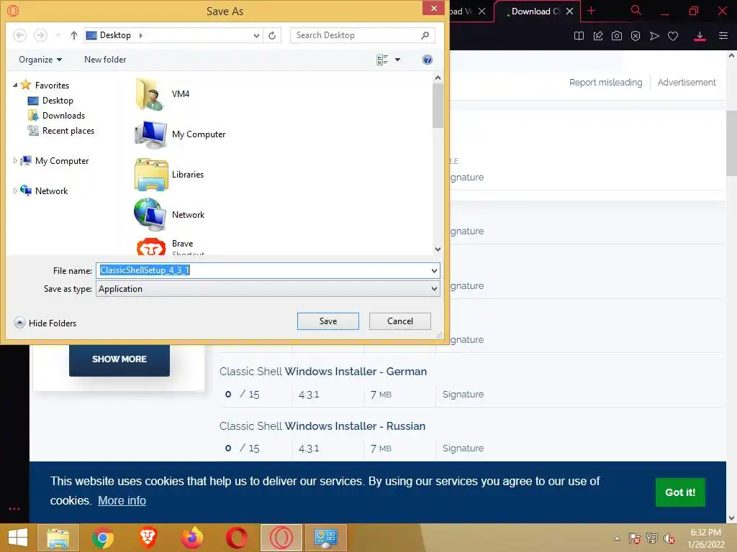Select Network in the file list
The height and width of the screenshot is (552, 737).
click(x=169, y=214)
